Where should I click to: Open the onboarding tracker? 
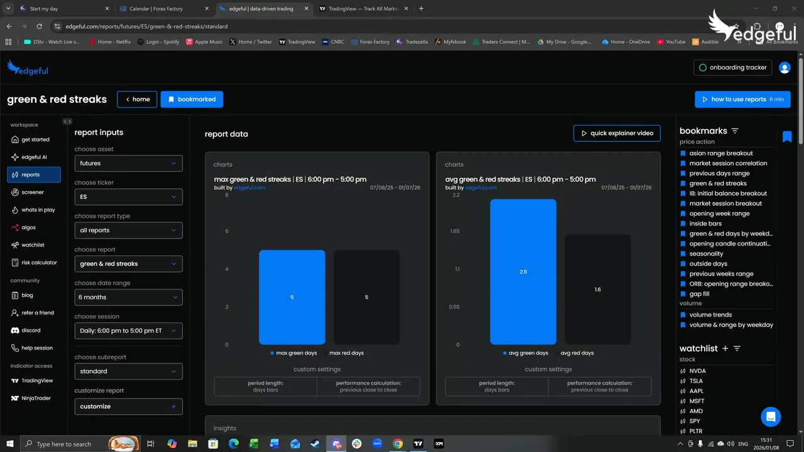[x=733, y=68]
